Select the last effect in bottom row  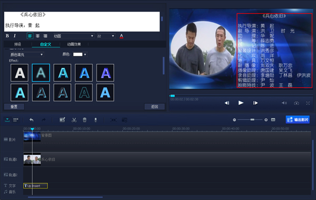click(105, 93)
